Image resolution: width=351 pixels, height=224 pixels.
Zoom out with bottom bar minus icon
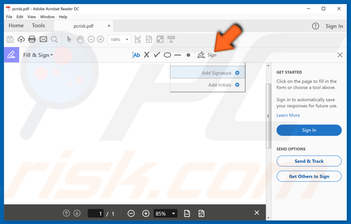pyautogui.click(x=131, y=213)
